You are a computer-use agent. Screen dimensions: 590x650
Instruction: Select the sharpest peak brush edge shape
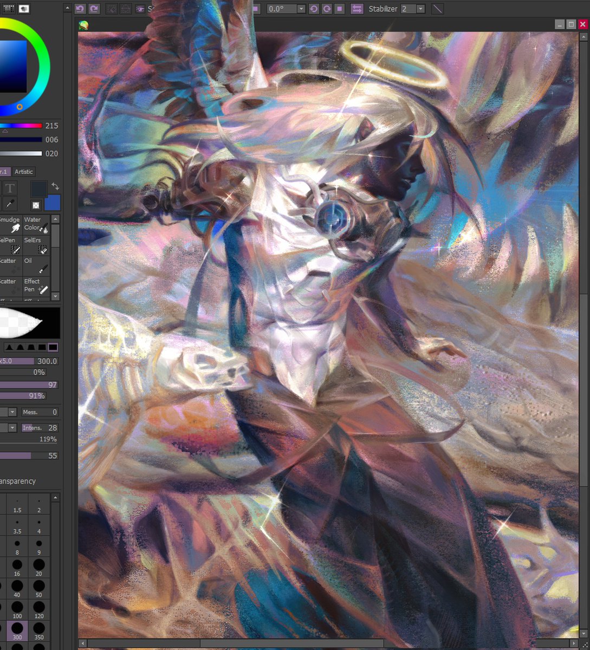click(9, 347)
